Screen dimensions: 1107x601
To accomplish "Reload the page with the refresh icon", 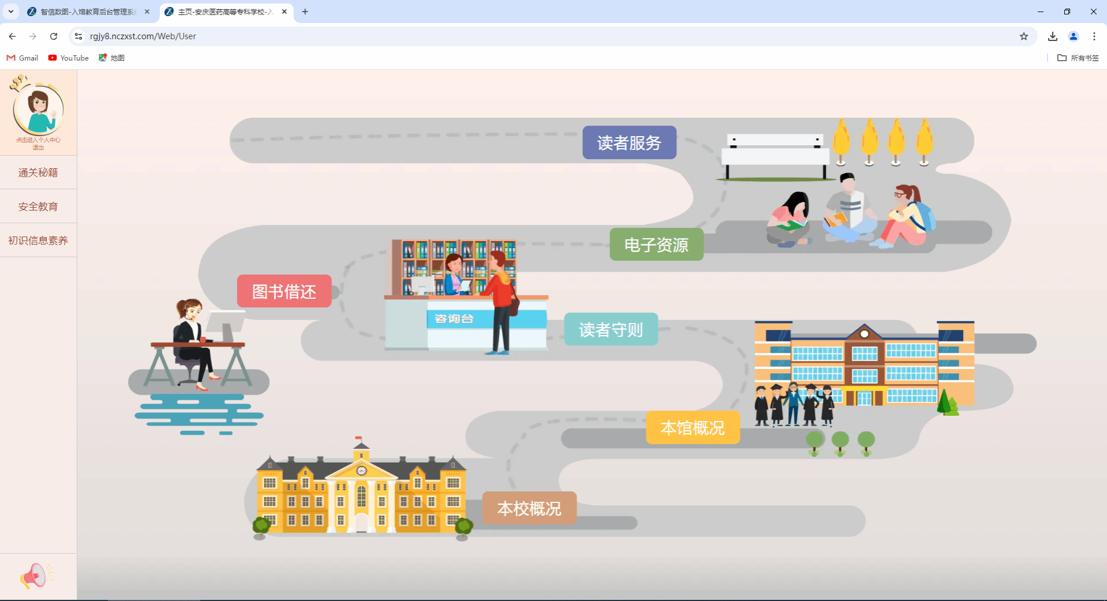I will [54, 36].
